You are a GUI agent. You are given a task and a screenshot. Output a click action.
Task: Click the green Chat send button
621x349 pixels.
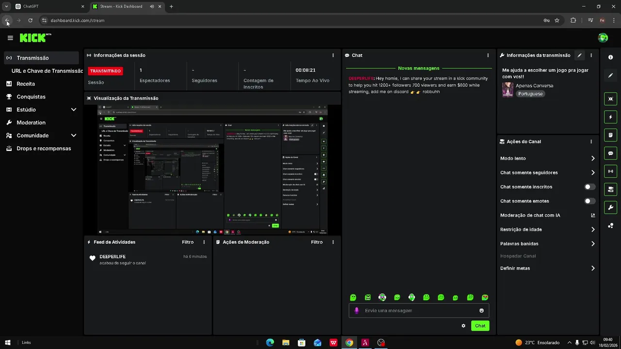click(x=480, y=326)
